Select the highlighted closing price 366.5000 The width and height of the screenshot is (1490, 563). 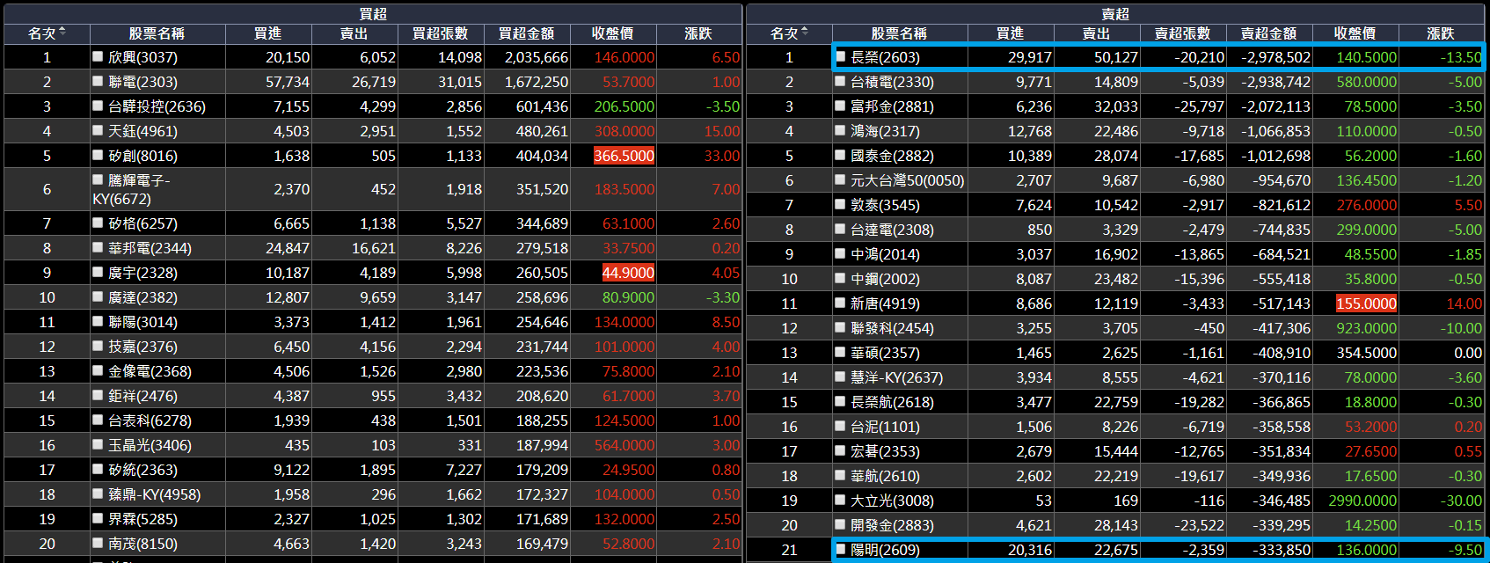(x=624, y=155)
